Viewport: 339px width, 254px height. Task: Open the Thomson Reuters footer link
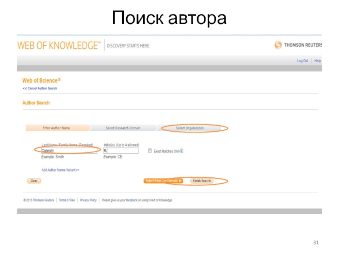tap(43, 200)
